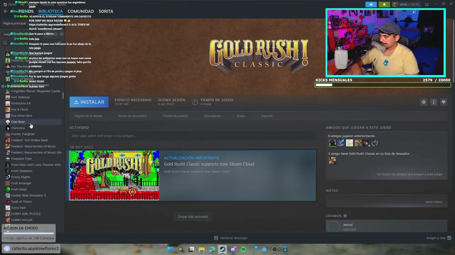This screenshot has width=455, height=255.
Task: Select Funfair Ride Simulator 3
Action: (x=28, y=195)
